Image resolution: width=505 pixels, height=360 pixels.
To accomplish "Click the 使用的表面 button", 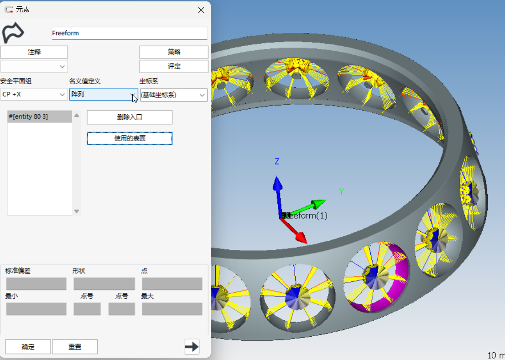I will (x=130, y=138).
